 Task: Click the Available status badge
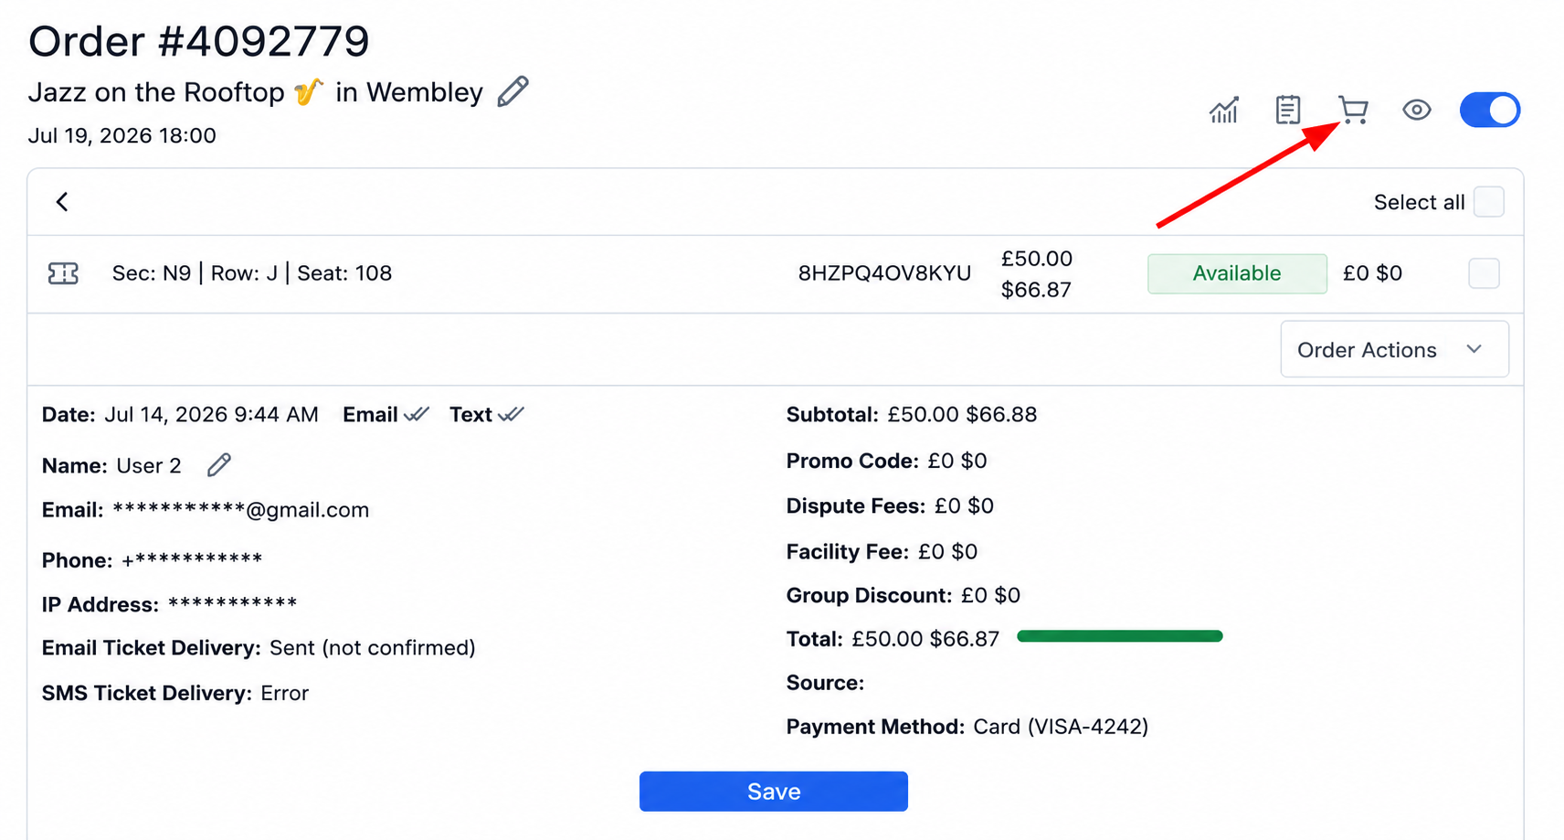pos(1237,273)
